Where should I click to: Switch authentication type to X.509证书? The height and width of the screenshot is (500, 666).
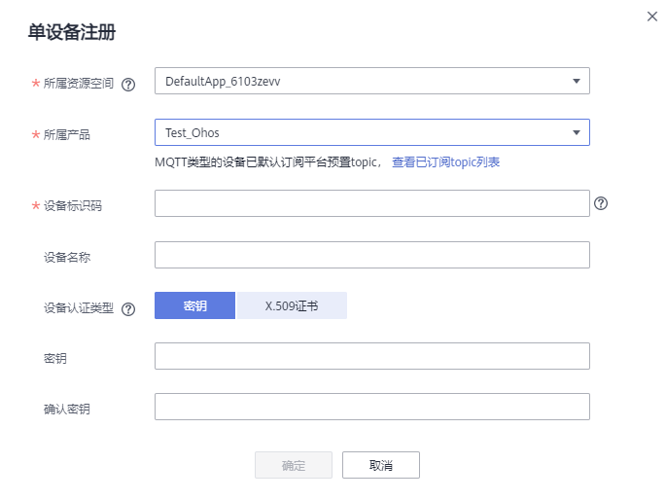tap(292, 305)
